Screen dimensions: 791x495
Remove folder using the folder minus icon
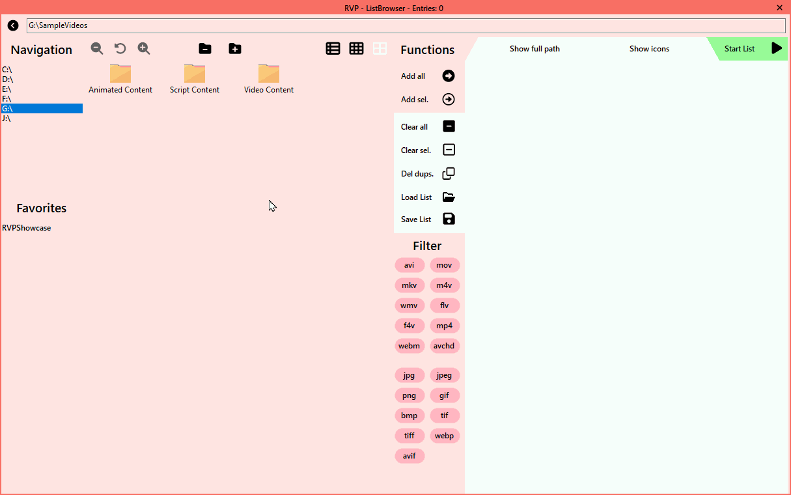pos(205,48)
